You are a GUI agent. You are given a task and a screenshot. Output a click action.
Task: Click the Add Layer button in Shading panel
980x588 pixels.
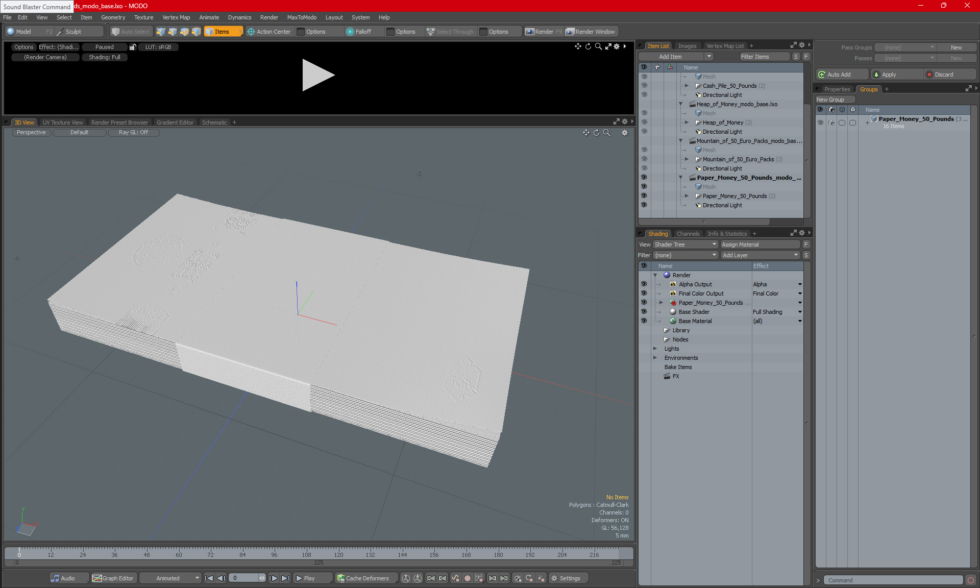759,254
